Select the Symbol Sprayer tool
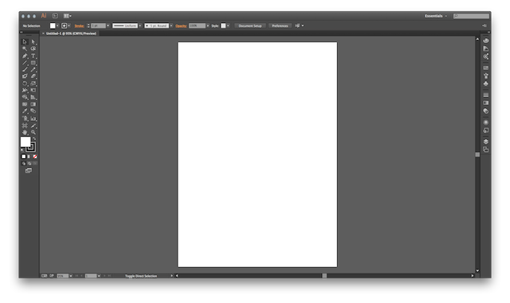Screen dimensions: 510x303 [25, 118]
